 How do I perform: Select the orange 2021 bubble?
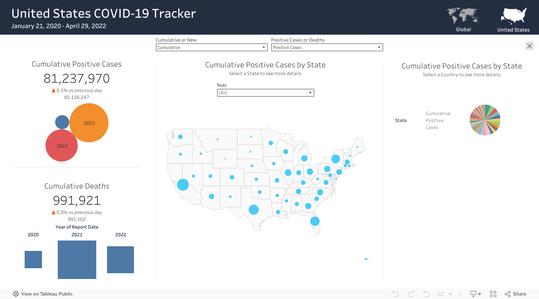coord(89,123)
